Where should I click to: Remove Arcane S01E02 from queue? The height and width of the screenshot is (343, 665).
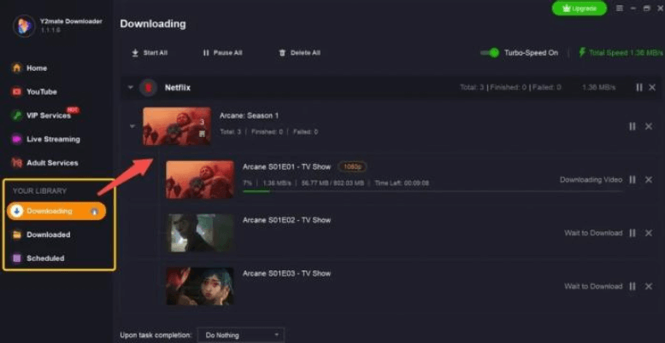pyautogui.click(x=649, y=233)
